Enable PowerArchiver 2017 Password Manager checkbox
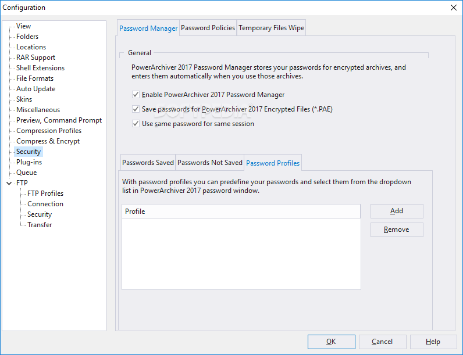Screen dimensions: 463x355 click(x=136, y=95)
